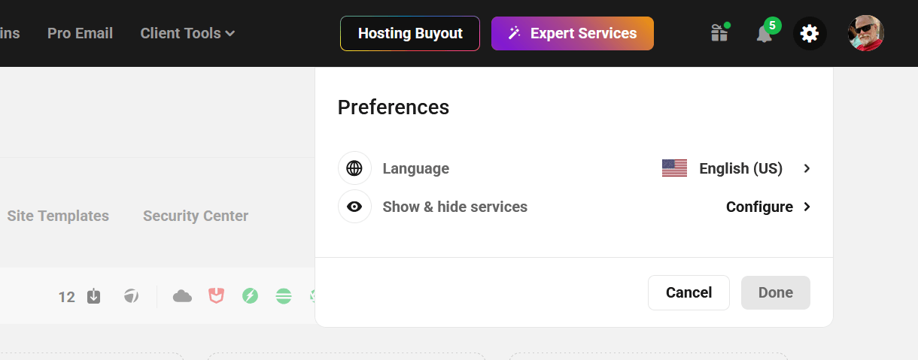Click the green striped circle icon
Screen dimensions: 918x360
point(283,296)
